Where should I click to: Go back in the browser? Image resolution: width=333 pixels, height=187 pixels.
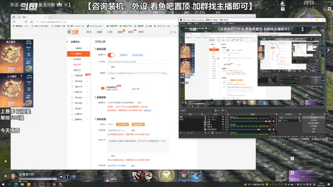pos(14,22)
